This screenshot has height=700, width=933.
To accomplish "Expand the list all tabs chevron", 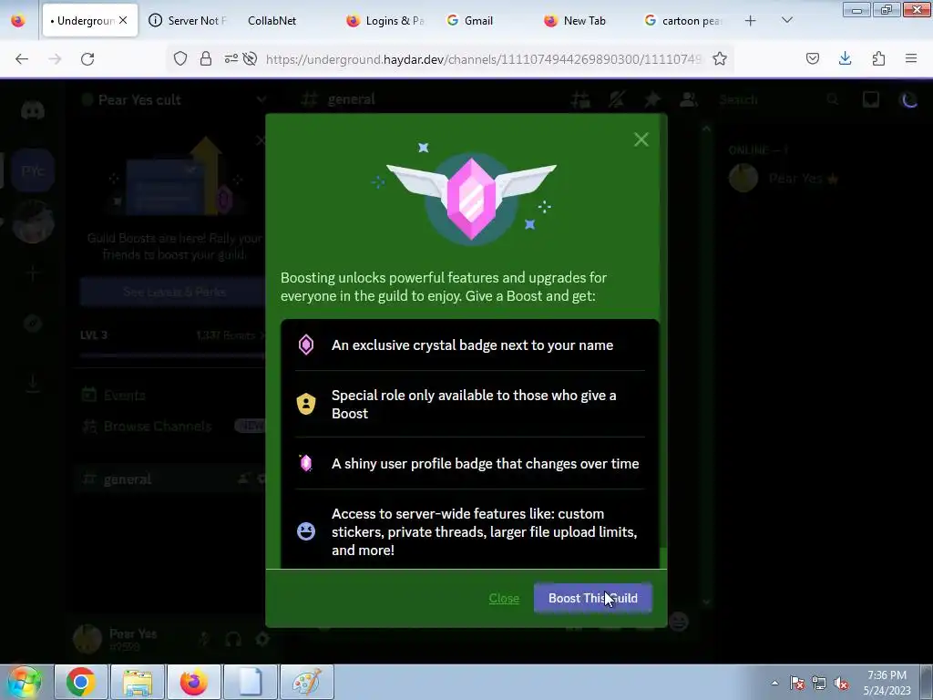I will tap(786, 20).
